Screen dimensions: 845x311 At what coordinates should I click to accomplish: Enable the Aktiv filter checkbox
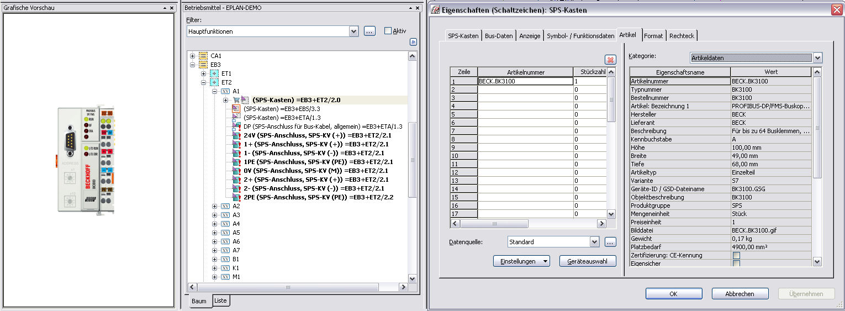(x=388, y=31)
